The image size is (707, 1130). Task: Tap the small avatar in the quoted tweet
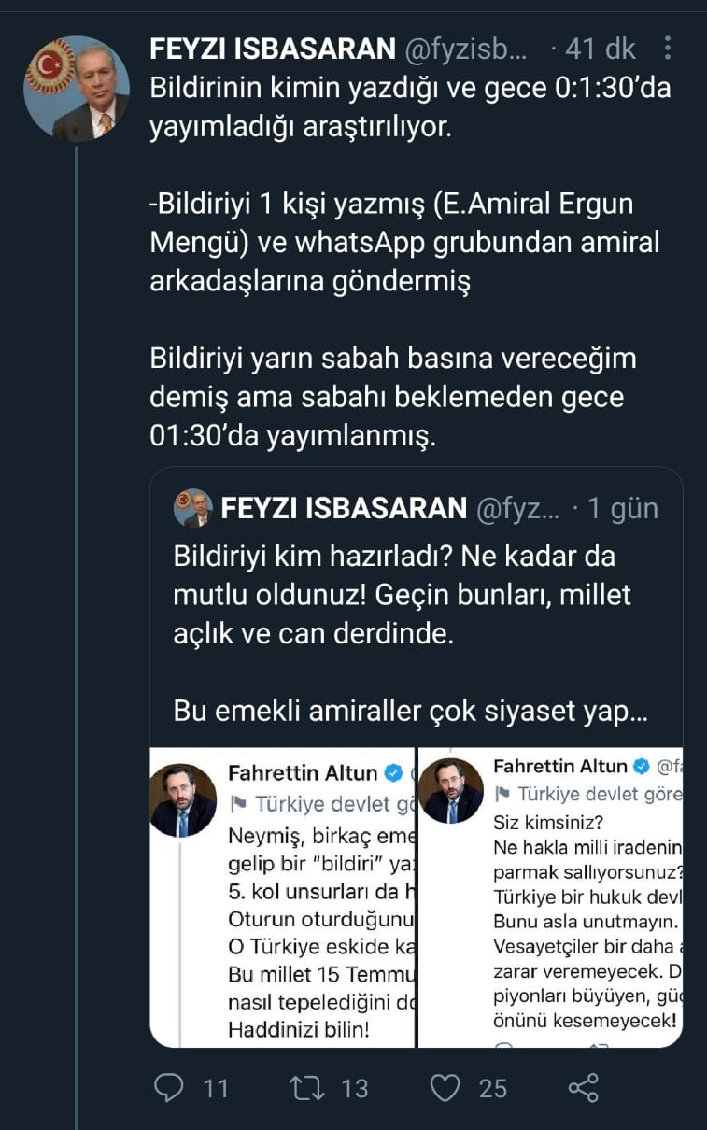[x=193, y=508]
